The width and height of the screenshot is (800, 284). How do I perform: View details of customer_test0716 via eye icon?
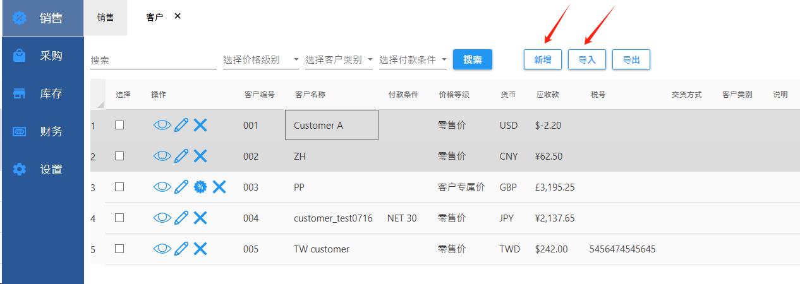point(162,218)
